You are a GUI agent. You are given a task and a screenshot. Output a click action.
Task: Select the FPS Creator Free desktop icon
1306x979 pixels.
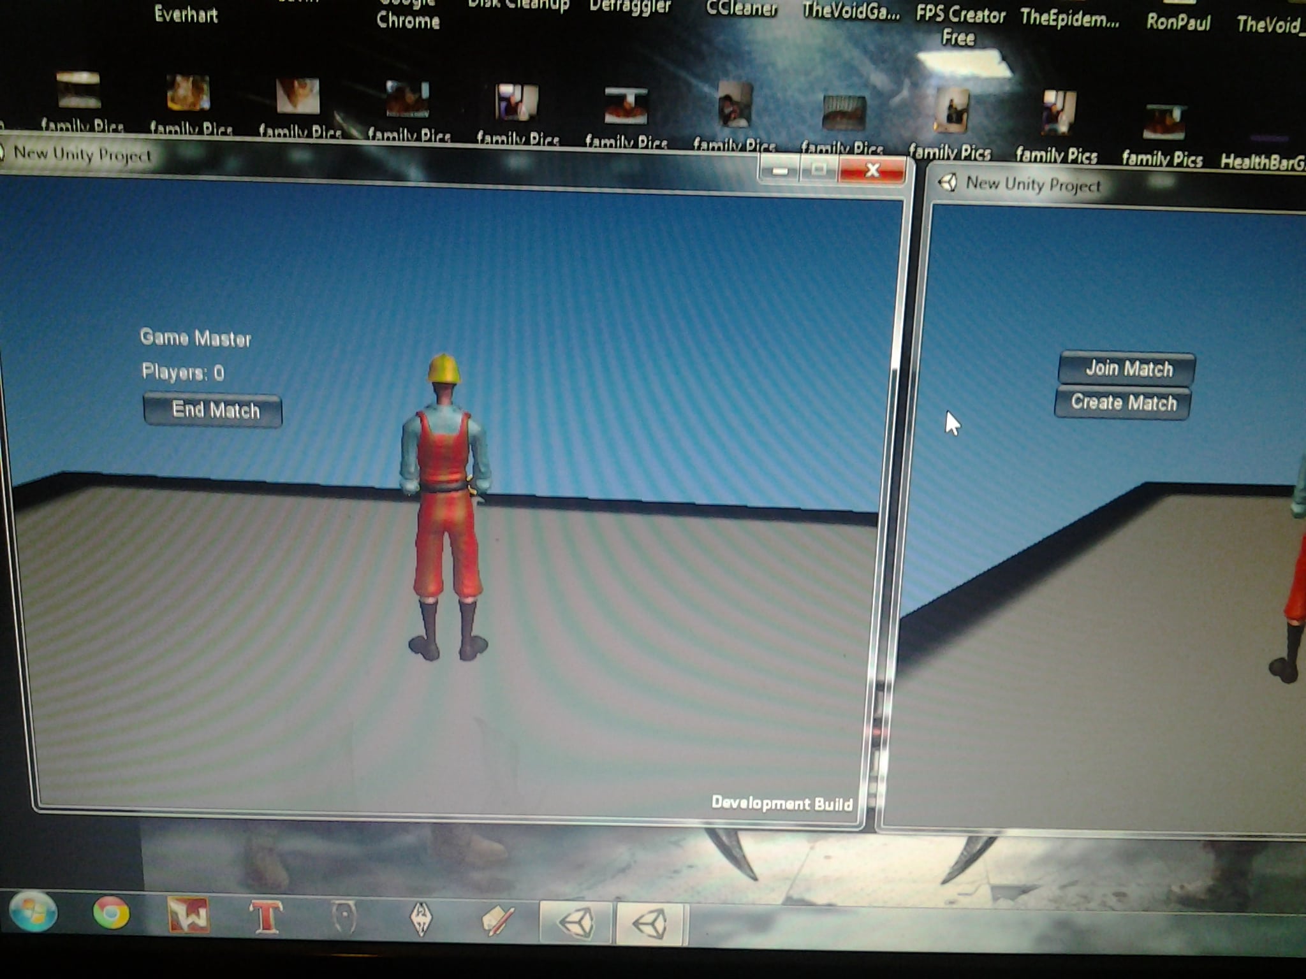[x=960, y=24]
